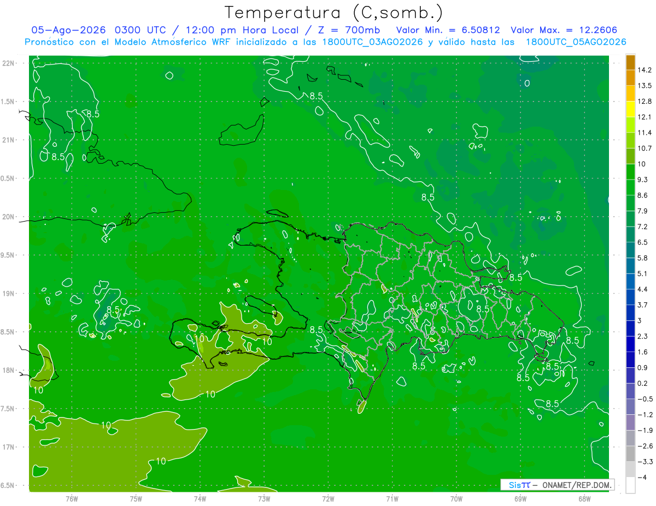Click the 22N latitude tick label

pyautogui.click(x=8, y=63)
